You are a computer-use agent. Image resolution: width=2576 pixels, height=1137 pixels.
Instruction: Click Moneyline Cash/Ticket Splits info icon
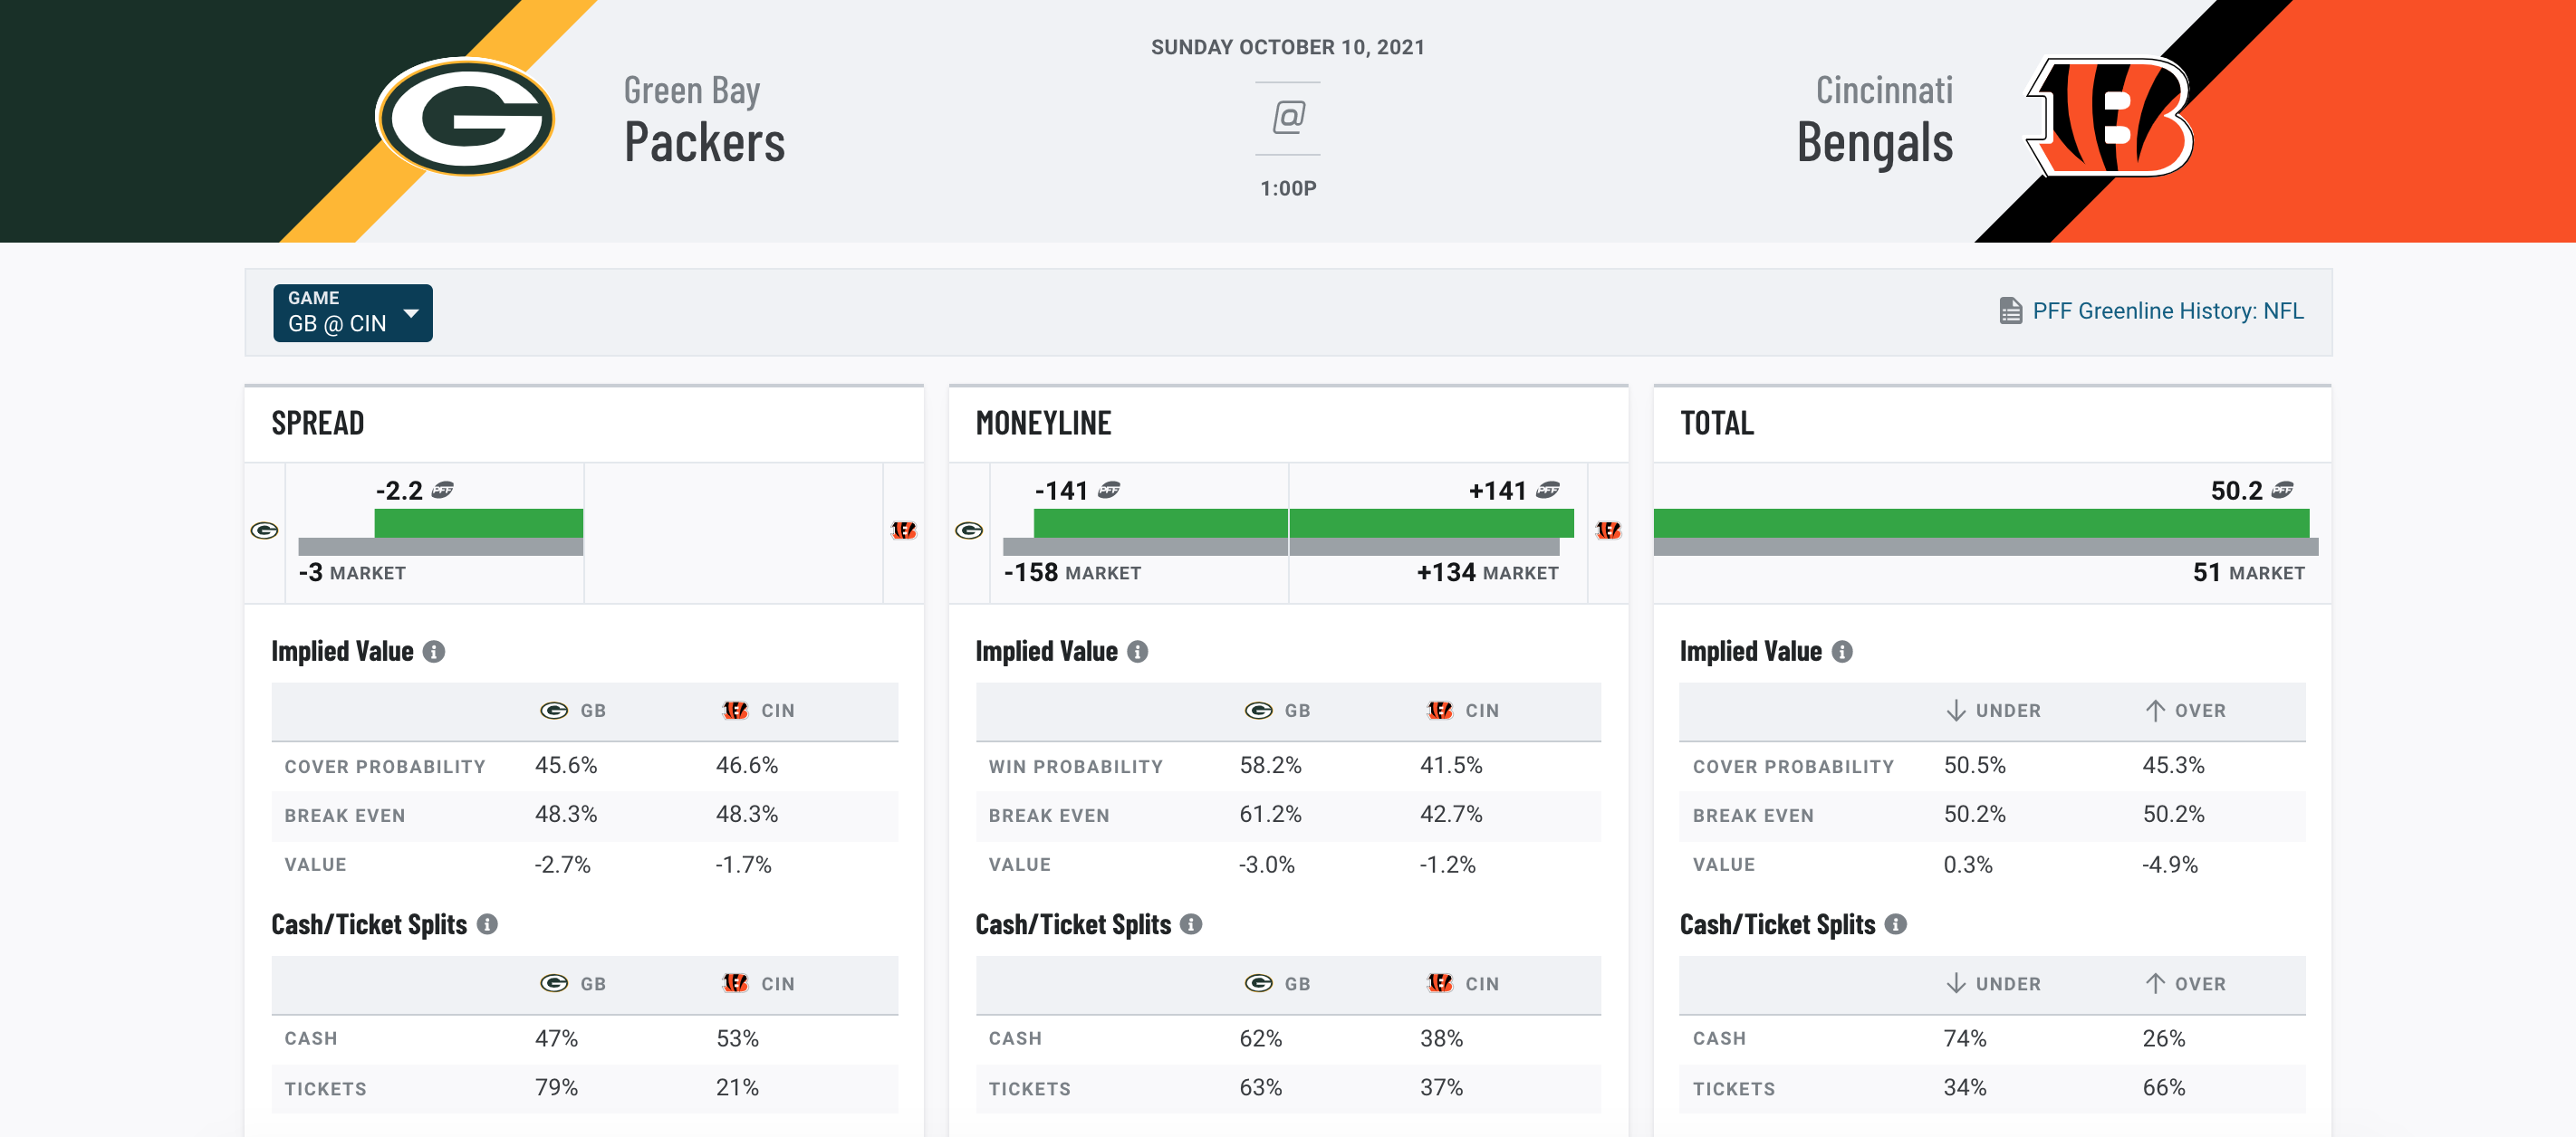point(1191,924)
